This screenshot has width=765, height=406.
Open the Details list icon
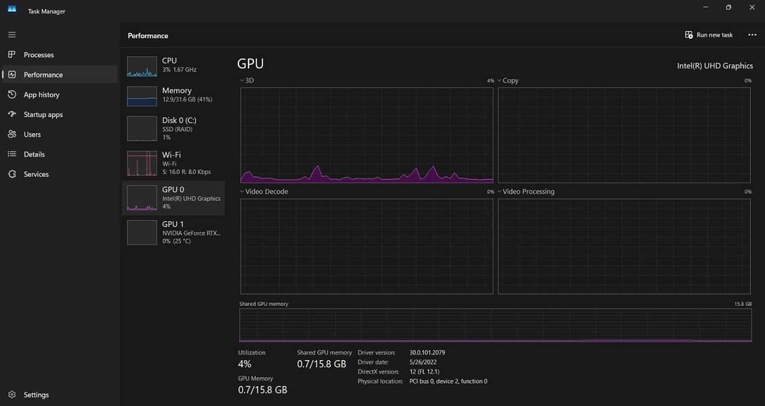12,154
